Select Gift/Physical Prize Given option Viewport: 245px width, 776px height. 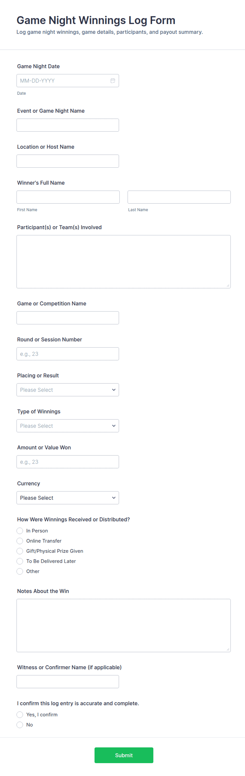coord(20,551)
